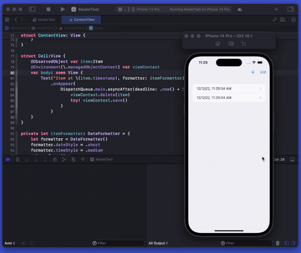Open ModelTest process in debug bar
This screenshot has width=301, height=253.
pyautogui.click(x=102, y=159)
